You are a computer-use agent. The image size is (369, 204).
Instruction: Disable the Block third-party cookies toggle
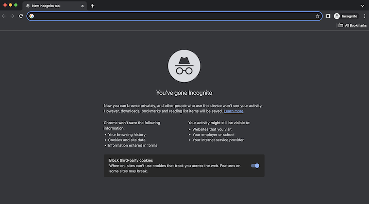tap(255, 166)
